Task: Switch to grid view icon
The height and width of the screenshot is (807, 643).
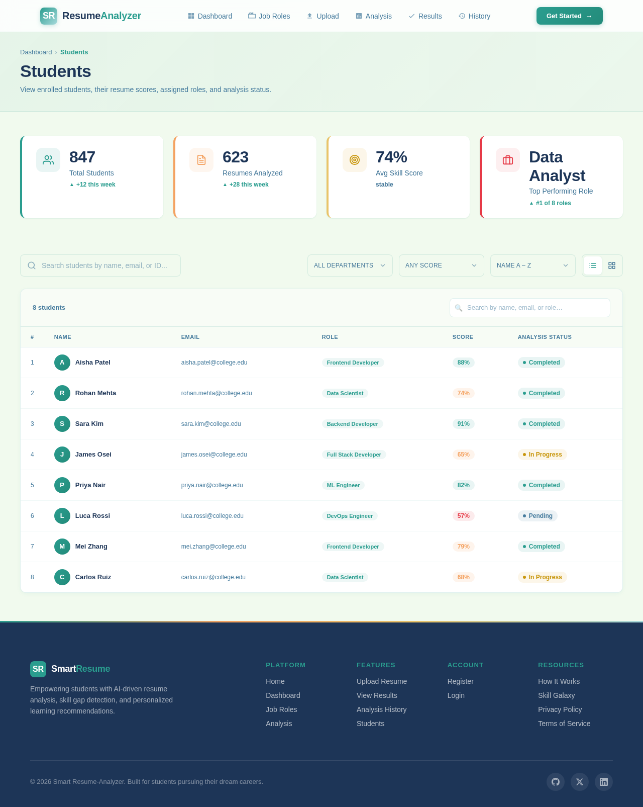Action: point(612,265)
